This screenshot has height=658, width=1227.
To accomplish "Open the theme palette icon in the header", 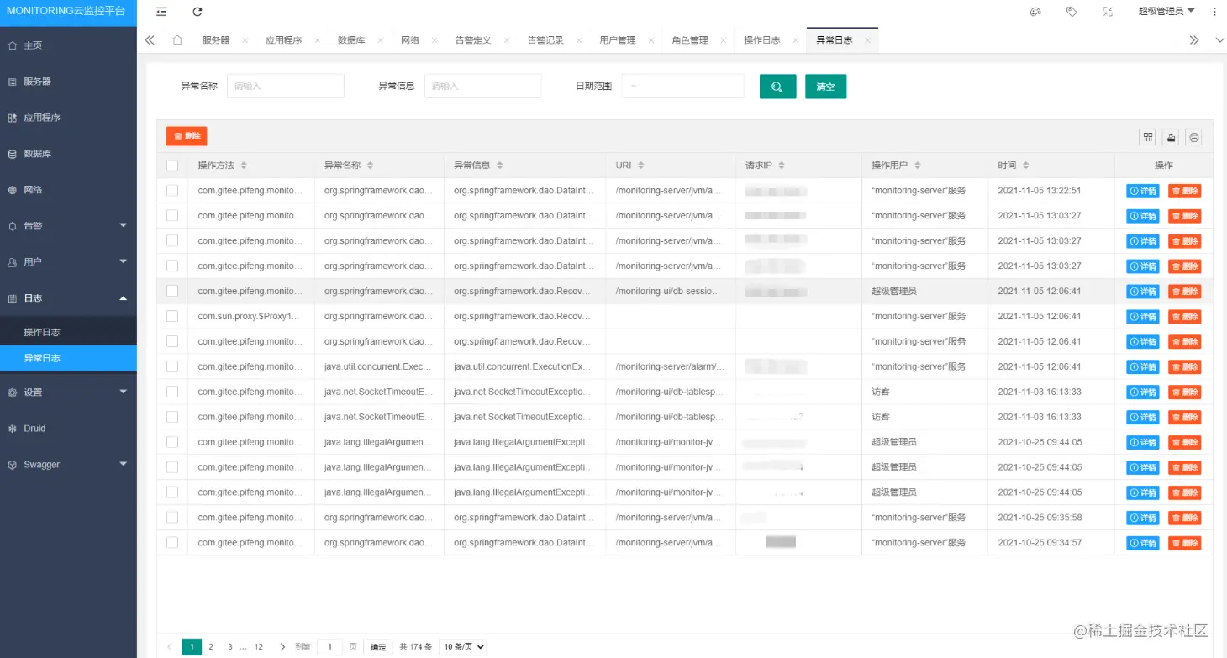I will [1035, 12].
